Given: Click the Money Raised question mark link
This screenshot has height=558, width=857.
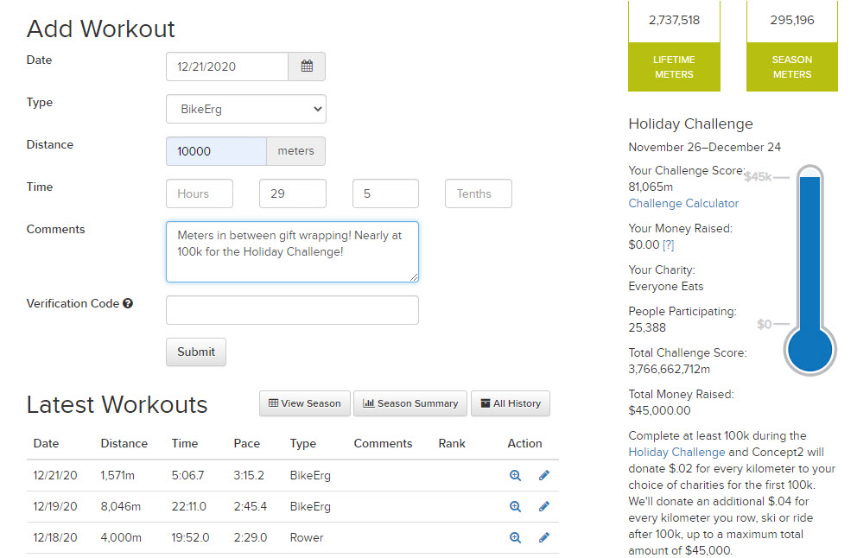Looking at the screenshot, I should (668, 246).
